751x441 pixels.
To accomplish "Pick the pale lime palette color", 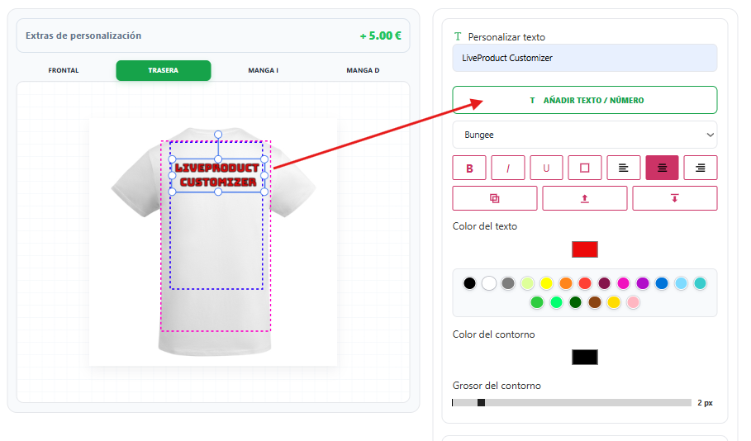I will (x=527, y=283).
